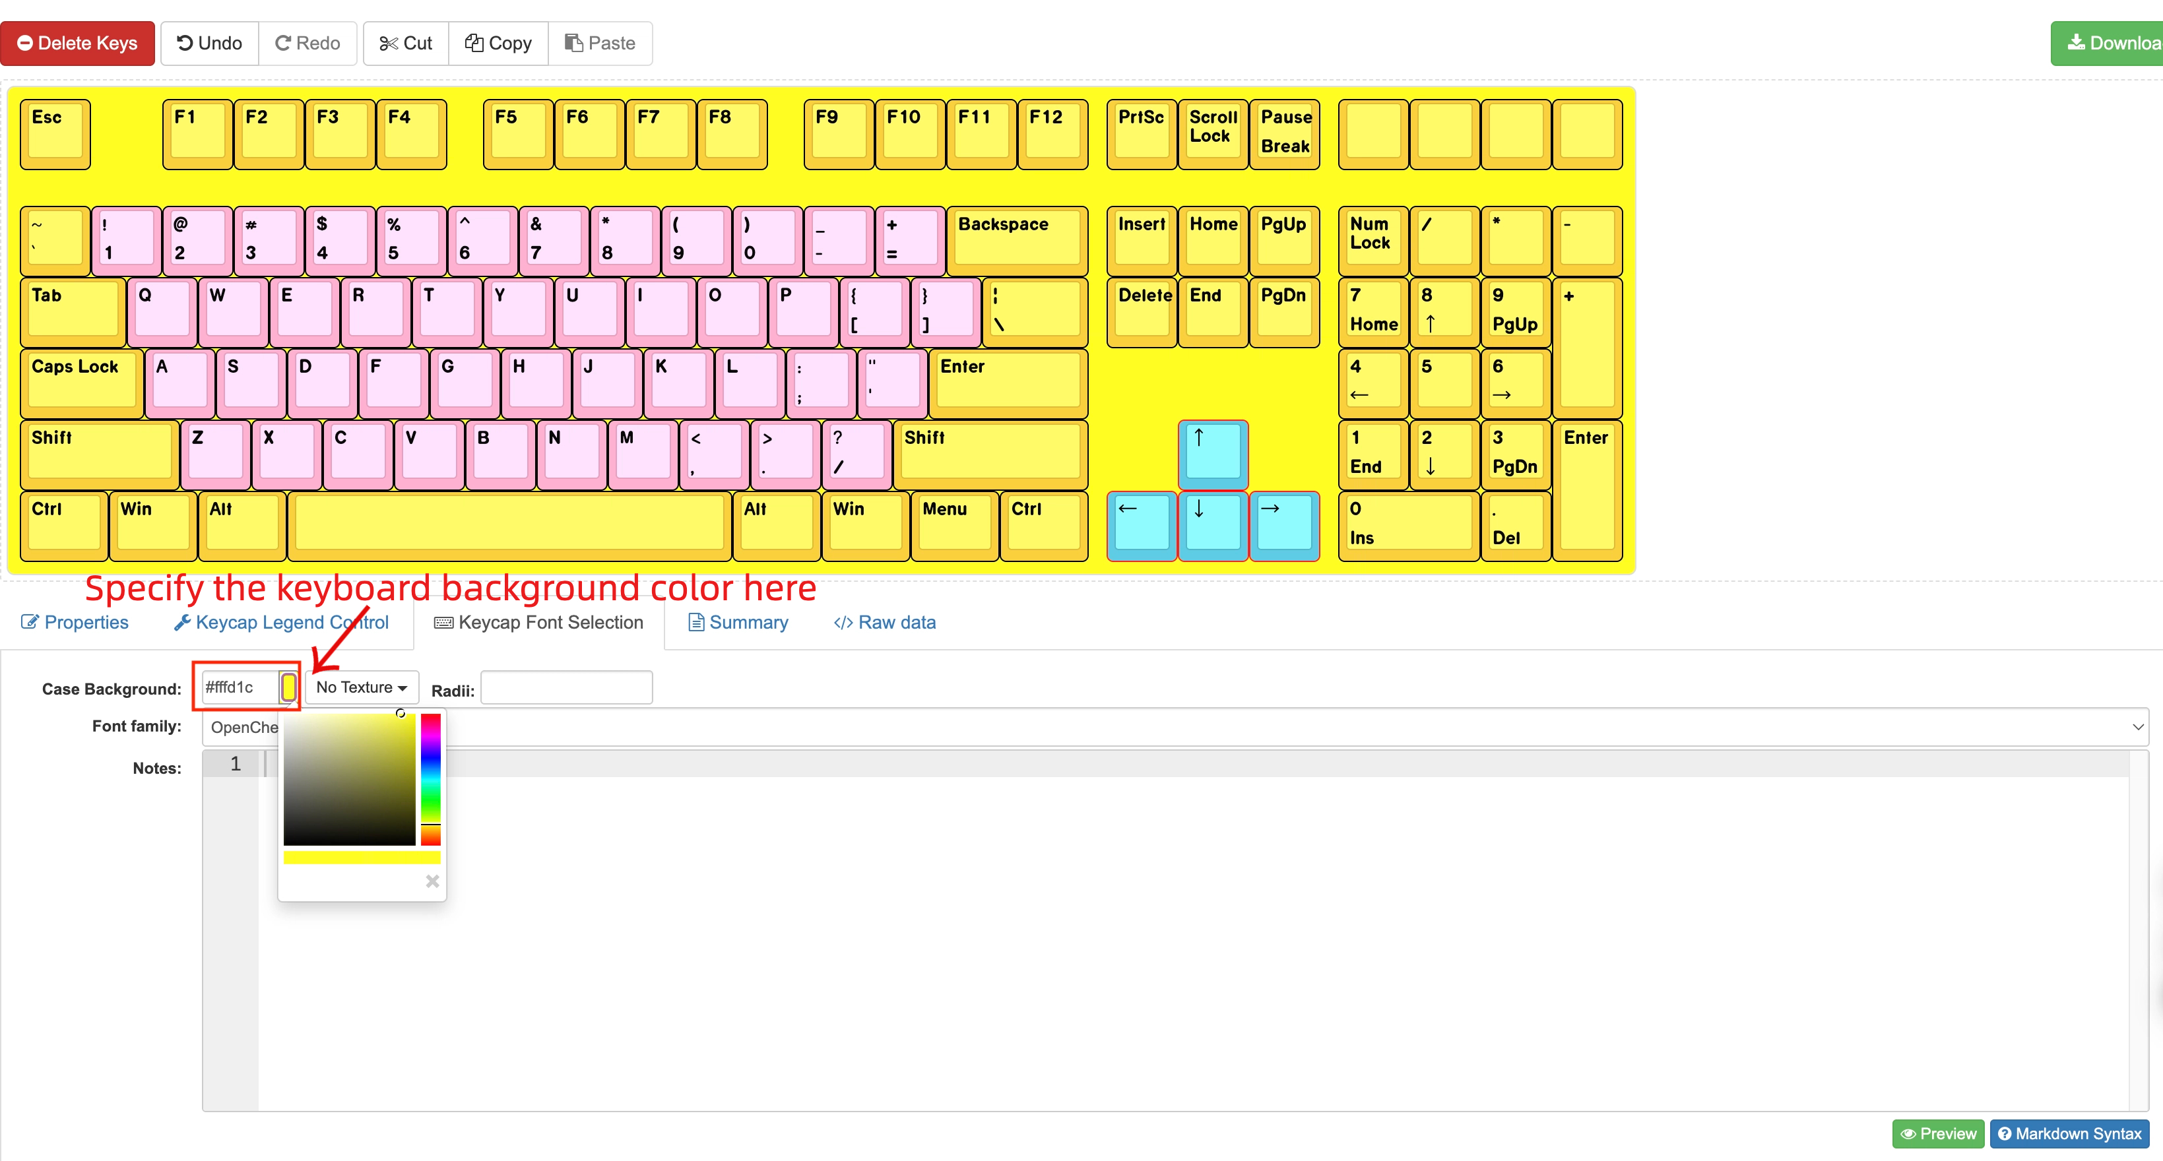Cut the selected keys
Screen dimensions: 2163x1161
(x=406, y=43)
